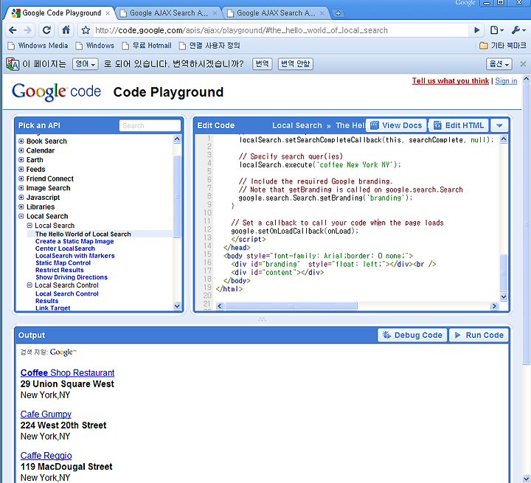This screenshot has height=483, width=531.
Task: Open the Restrict Results sample
Action: [x=60, y=270]
